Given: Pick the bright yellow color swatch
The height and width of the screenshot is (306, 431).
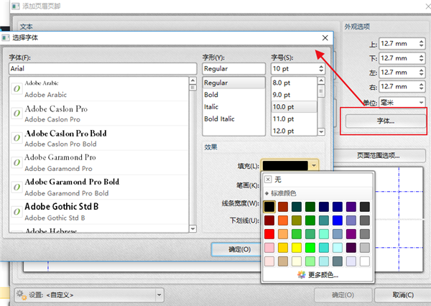Looking at the screenshot, I should point(297,248).
